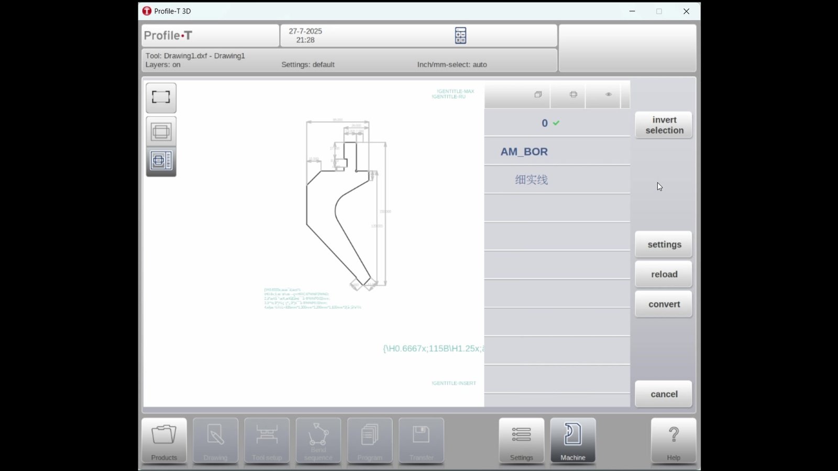Click the fit-to-window rectangle icon
The width and height of the screenshot is (838, 471).
coord(161,97)
